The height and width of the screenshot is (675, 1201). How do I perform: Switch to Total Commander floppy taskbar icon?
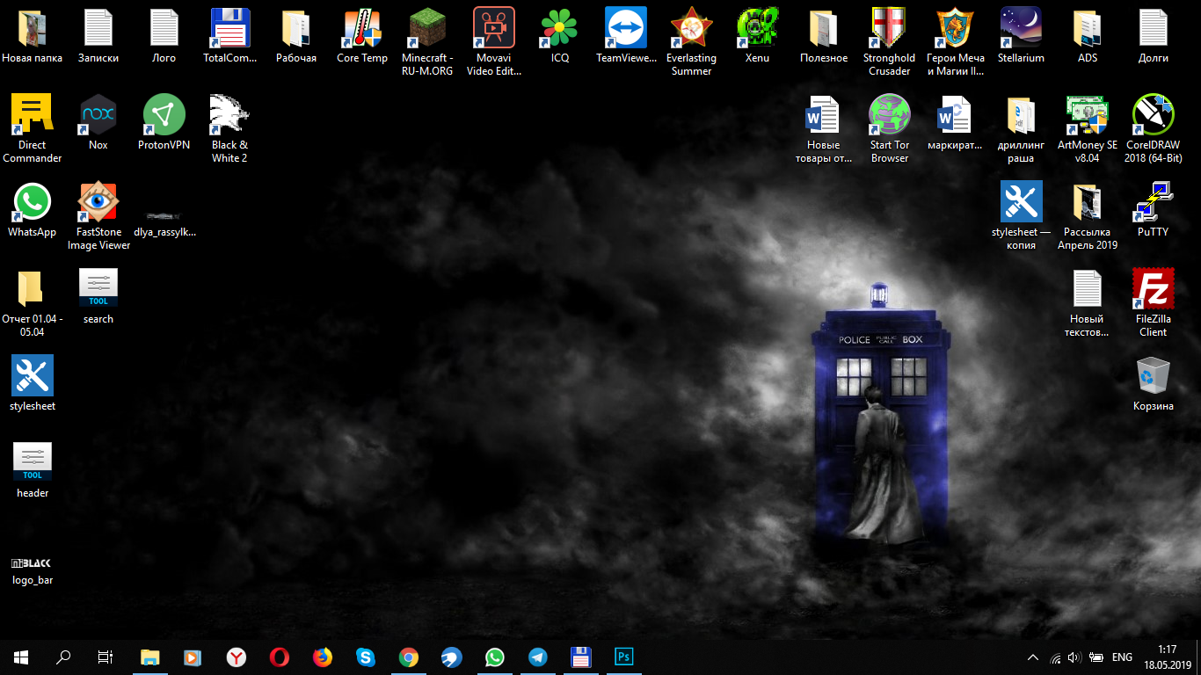click(x=580, y=657)
